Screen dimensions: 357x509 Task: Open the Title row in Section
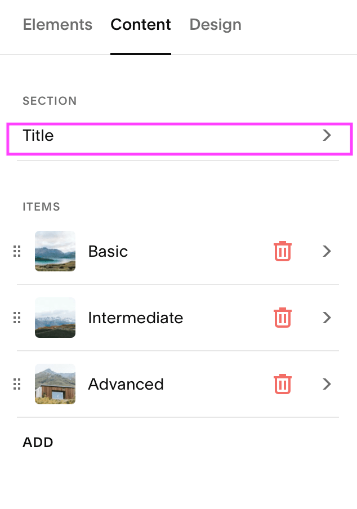click(x=180, y=139)
